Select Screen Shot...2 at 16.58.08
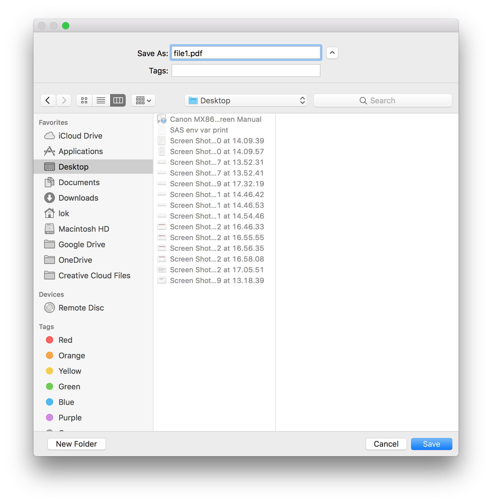The image size is (492, 504). [x=214, y=259]
